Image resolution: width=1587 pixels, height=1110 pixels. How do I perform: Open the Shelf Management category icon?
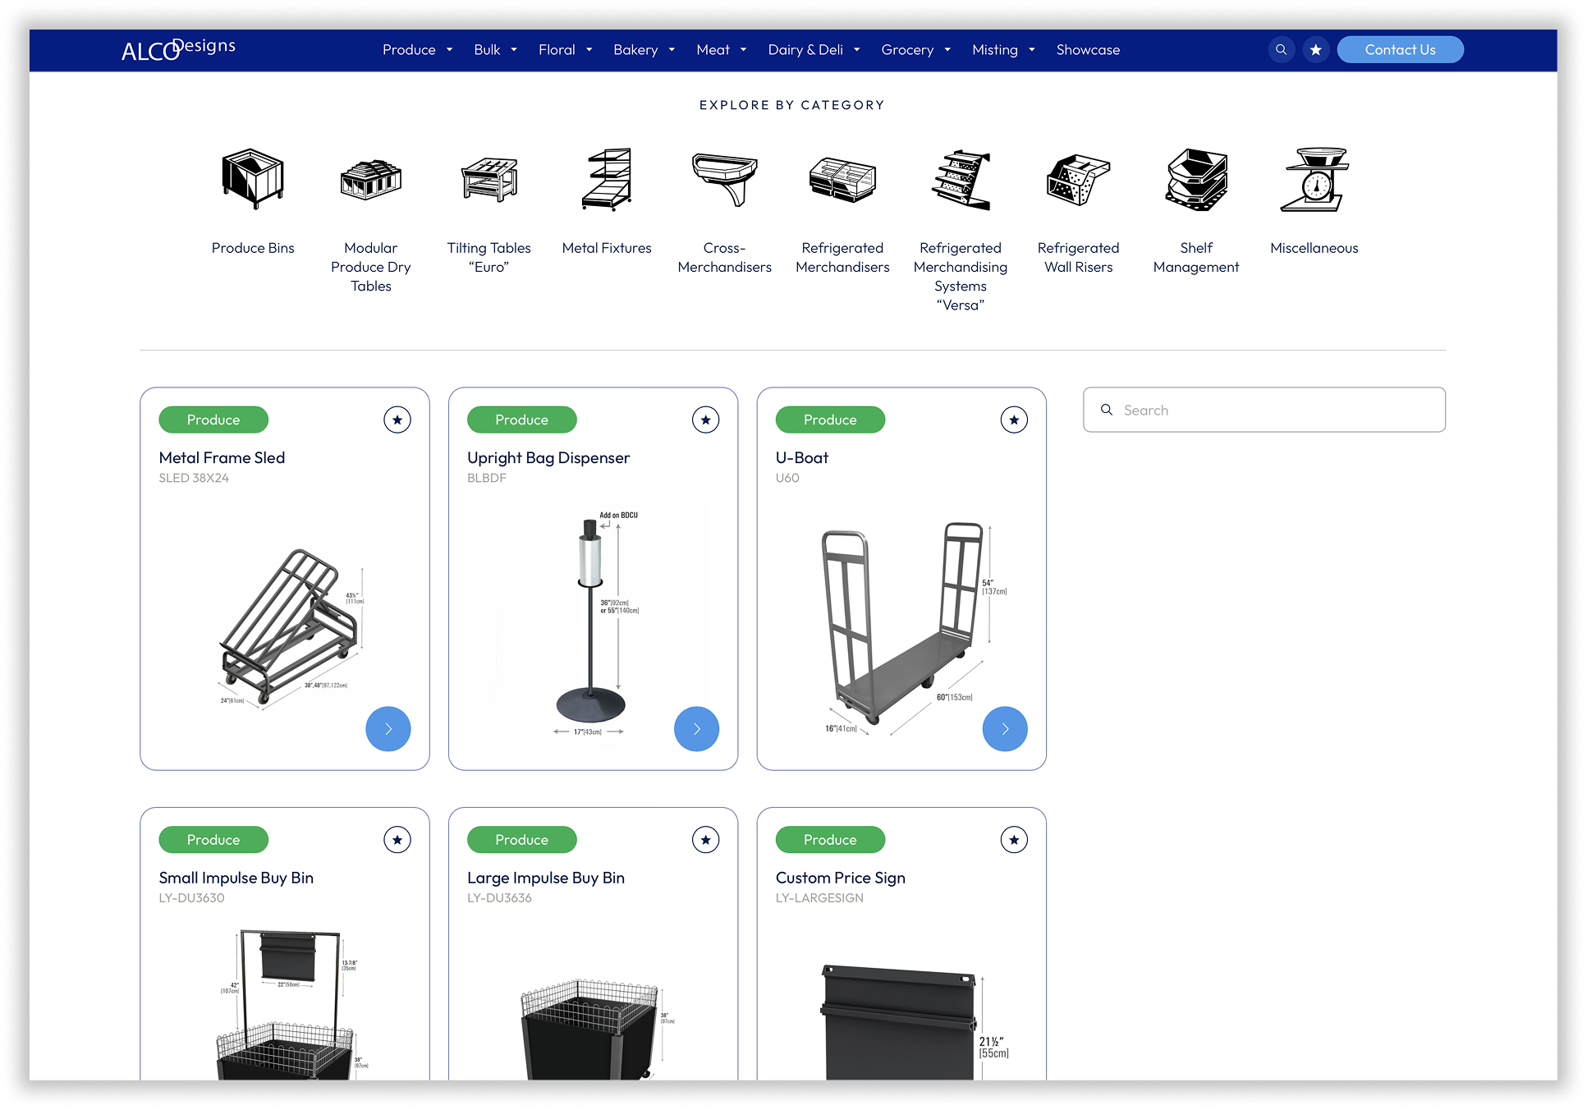[x=1196, y=179]
